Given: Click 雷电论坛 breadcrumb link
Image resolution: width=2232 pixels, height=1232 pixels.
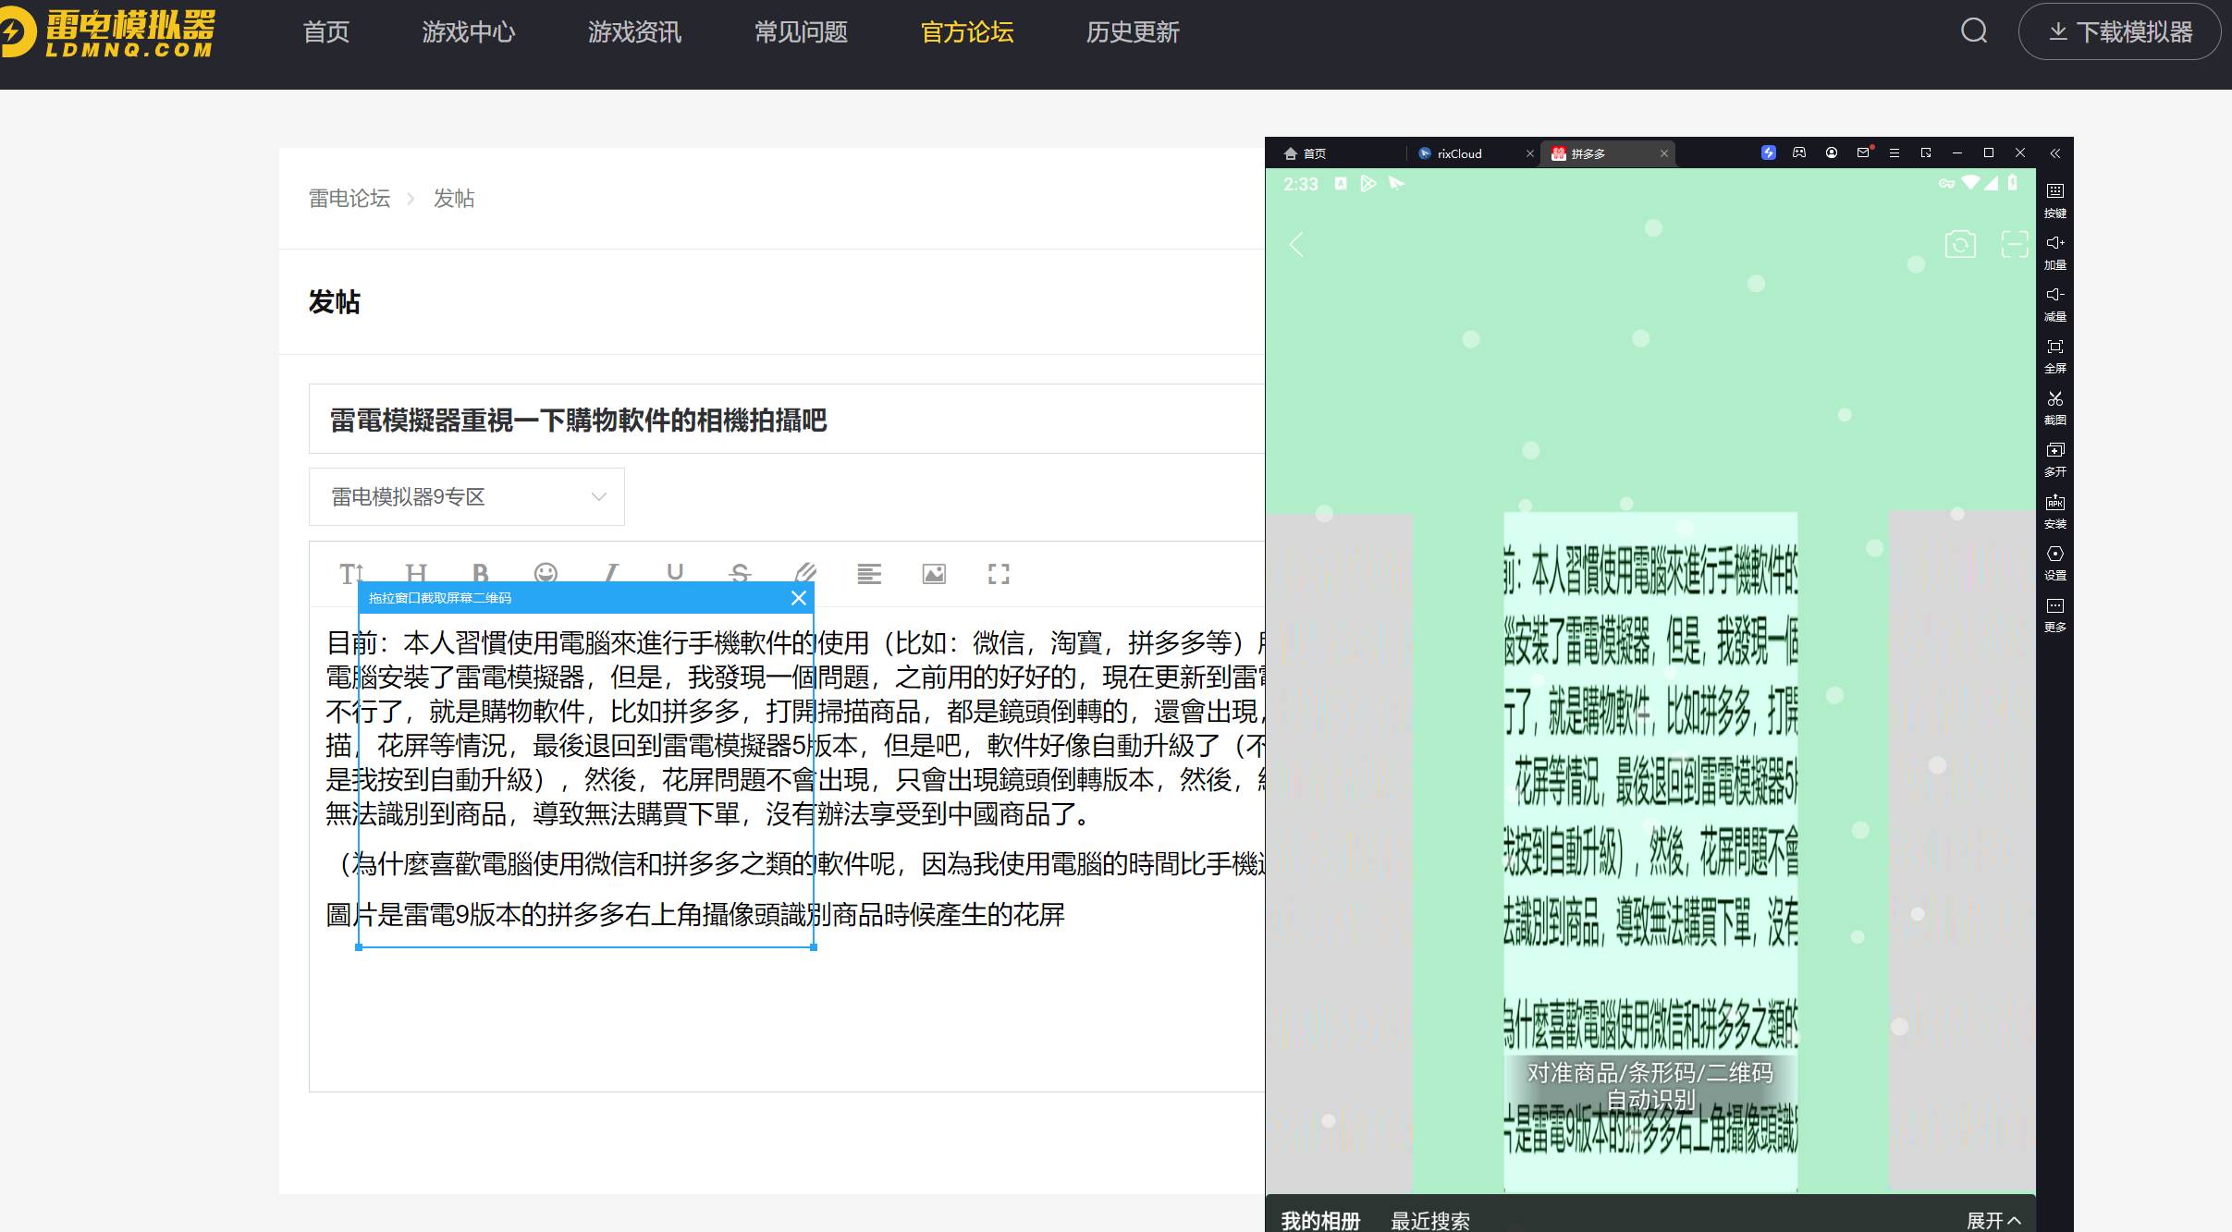Looking at the screenshot, I should pos(349,199).
